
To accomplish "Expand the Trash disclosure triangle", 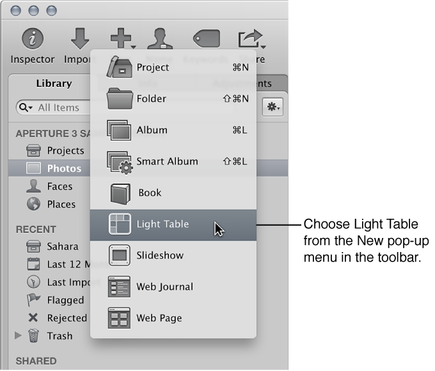I will (x=18, y=335).
